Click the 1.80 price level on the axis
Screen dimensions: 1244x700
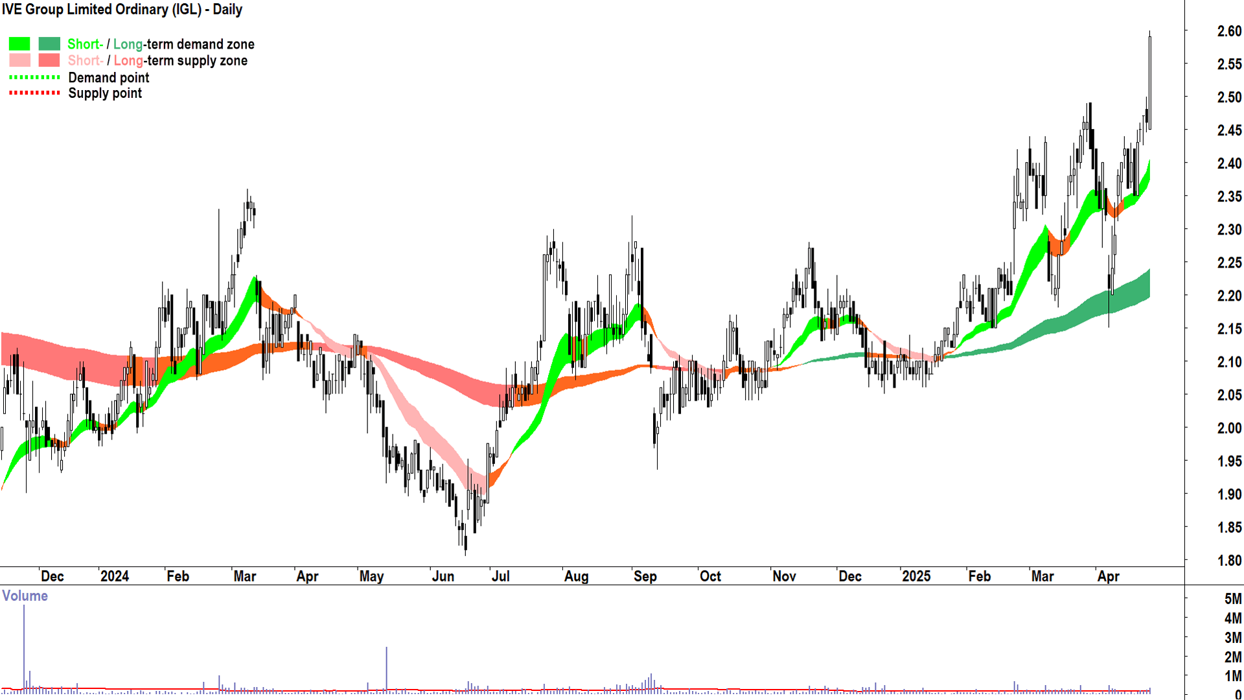[x=1229, y=561]
